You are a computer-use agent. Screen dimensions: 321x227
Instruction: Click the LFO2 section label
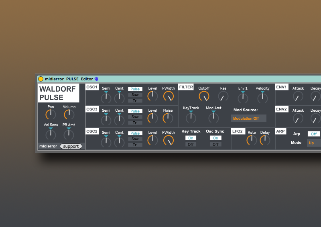point(238,131)
